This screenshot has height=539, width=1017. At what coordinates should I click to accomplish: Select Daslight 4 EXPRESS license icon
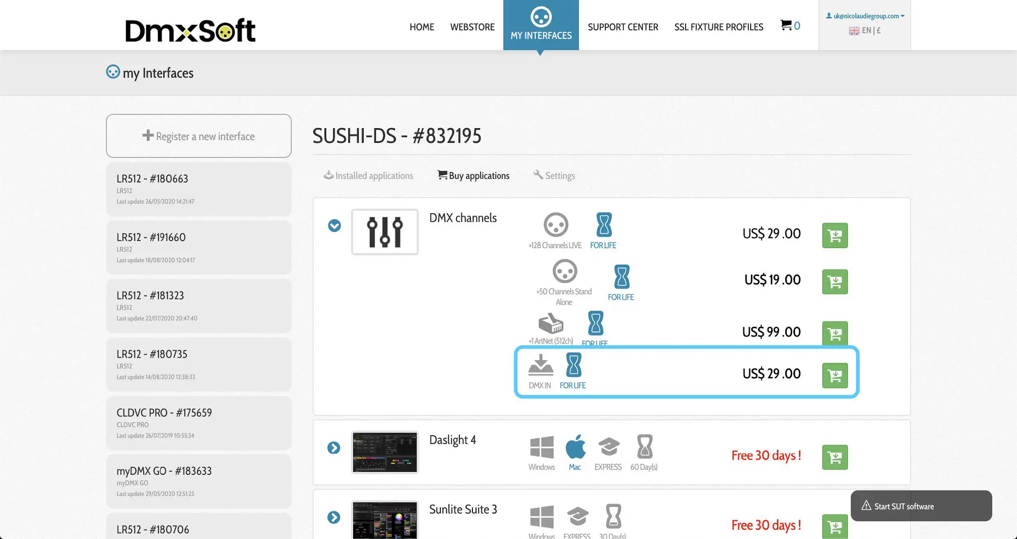pos(608,447)
